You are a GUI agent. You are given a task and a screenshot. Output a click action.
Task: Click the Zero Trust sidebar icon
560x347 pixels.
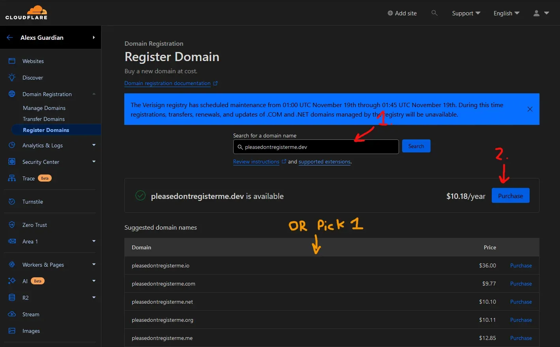tap(12, 225)
